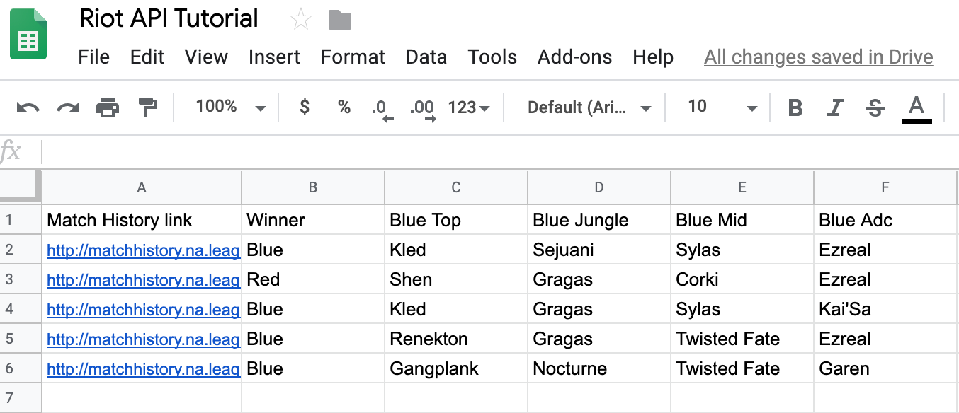Screen dimensions: 959x413
Task: Toggle strikethrough formatting
Action: [x=875, y=108]
